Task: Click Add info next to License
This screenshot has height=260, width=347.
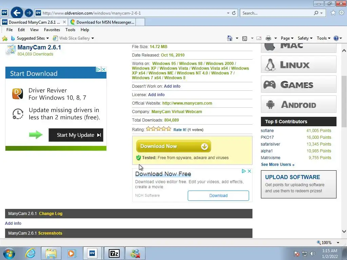Action: (156, 95)
